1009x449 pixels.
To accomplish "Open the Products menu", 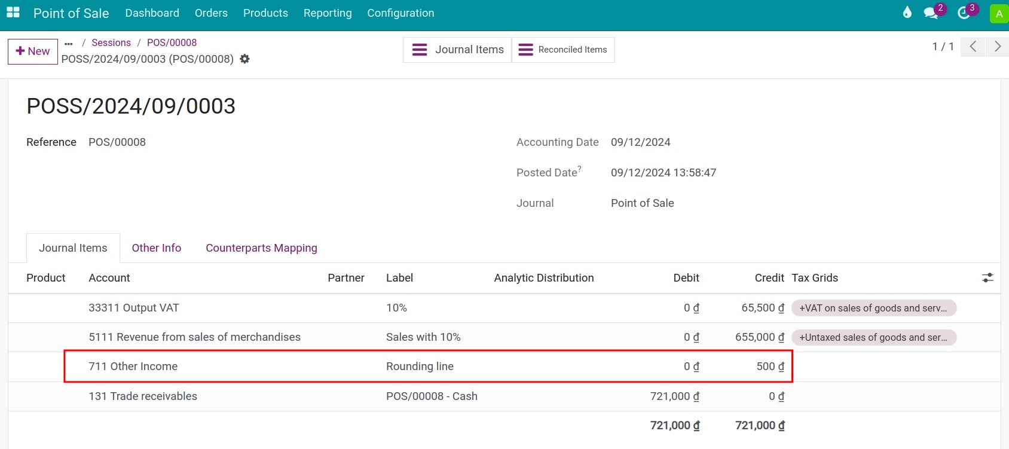I will click(265, 13).
